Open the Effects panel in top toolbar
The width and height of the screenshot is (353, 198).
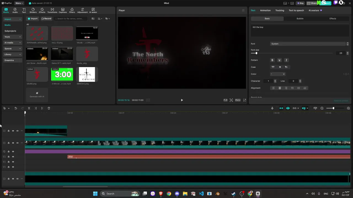click(x=42, y=10)
